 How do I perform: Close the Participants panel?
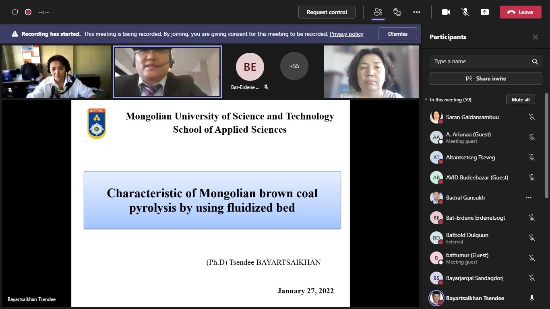coord(536,37)
